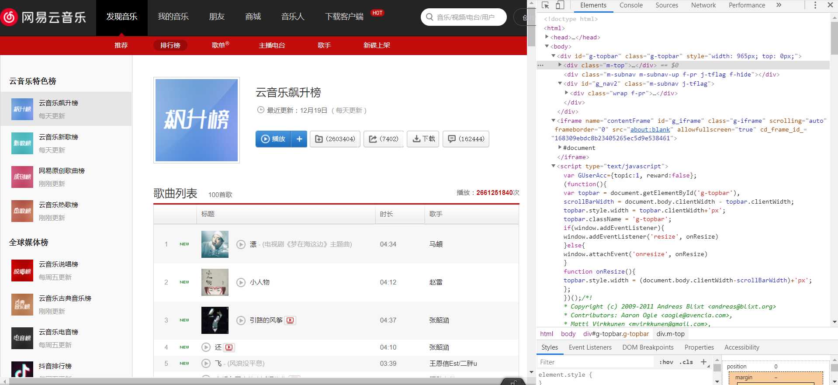Image resolution: width=838 pixels, height=385 pixels.
Task: Click the search box 音乐/视频/电台/用户
Action: point(464,17)
